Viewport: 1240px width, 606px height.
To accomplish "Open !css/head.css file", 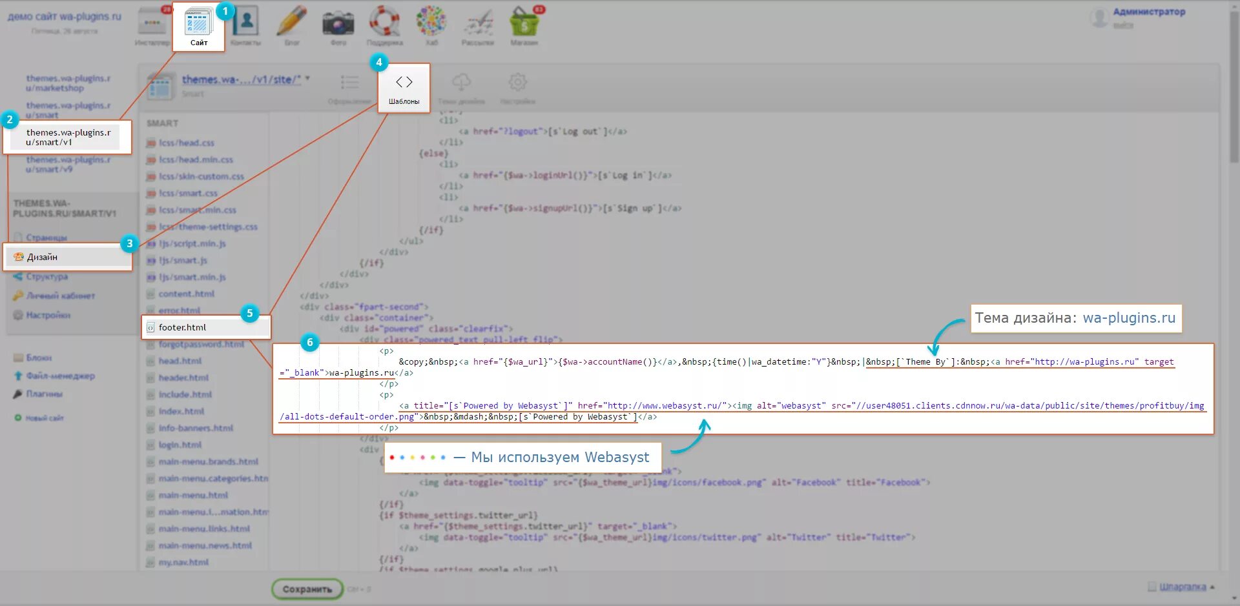I will pyautogui.click(x=187, y=143).
